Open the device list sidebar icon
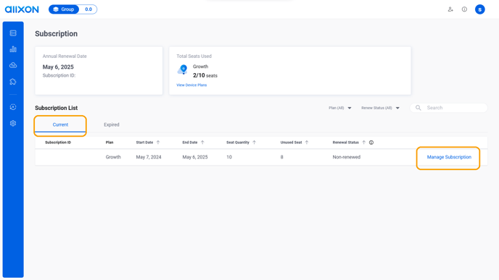The width and height of the screenshot is (499, 280). pyautogui.click(x=13, y=33)
